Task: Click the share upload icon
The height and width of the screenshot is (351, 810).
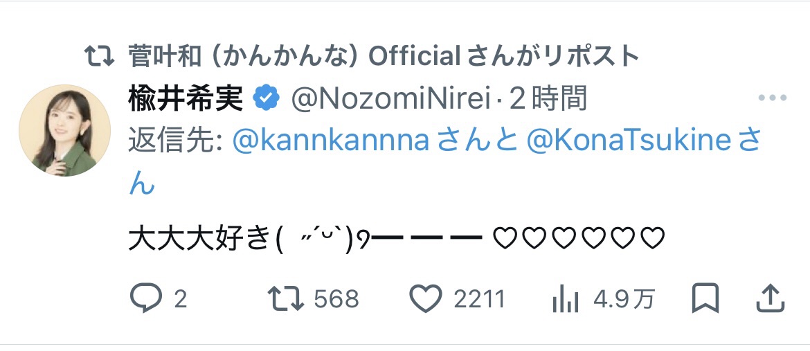Action: coord(769,298)
